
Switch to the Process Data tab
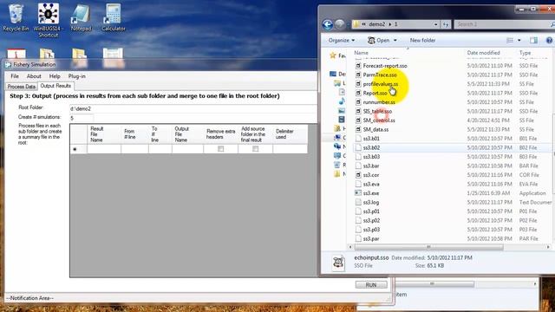tap(22, 87)
